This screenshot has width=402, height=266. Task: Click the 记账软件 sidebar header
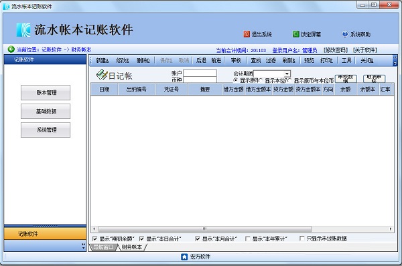point(45,59)
